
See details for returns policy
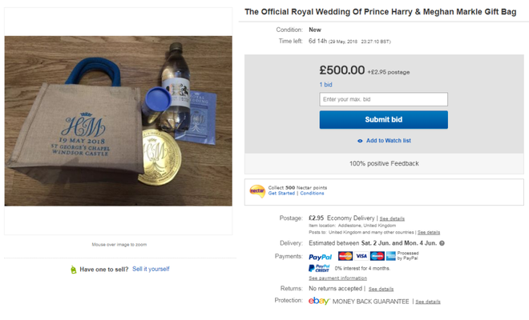[381, 289]
